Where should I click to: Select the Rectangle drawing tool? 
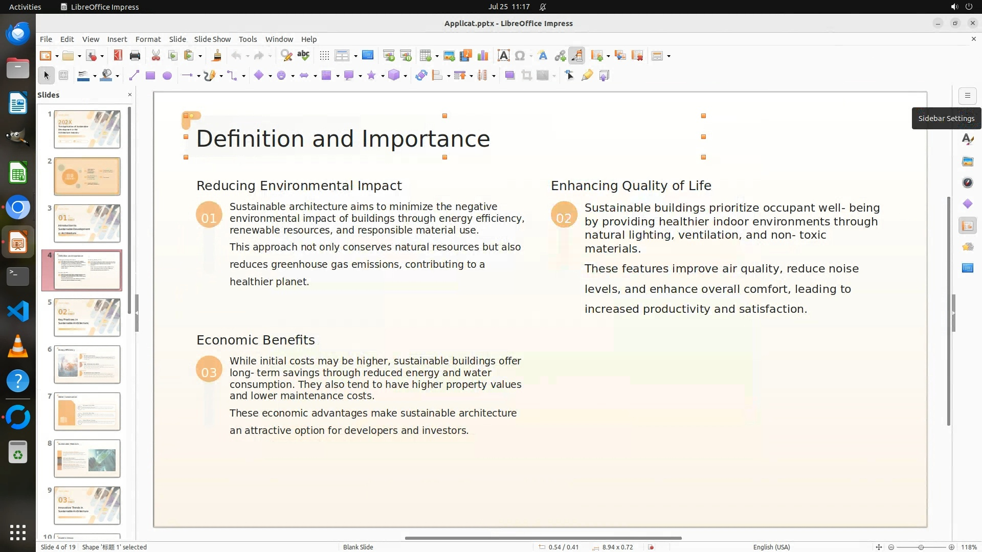pos(150,76)
